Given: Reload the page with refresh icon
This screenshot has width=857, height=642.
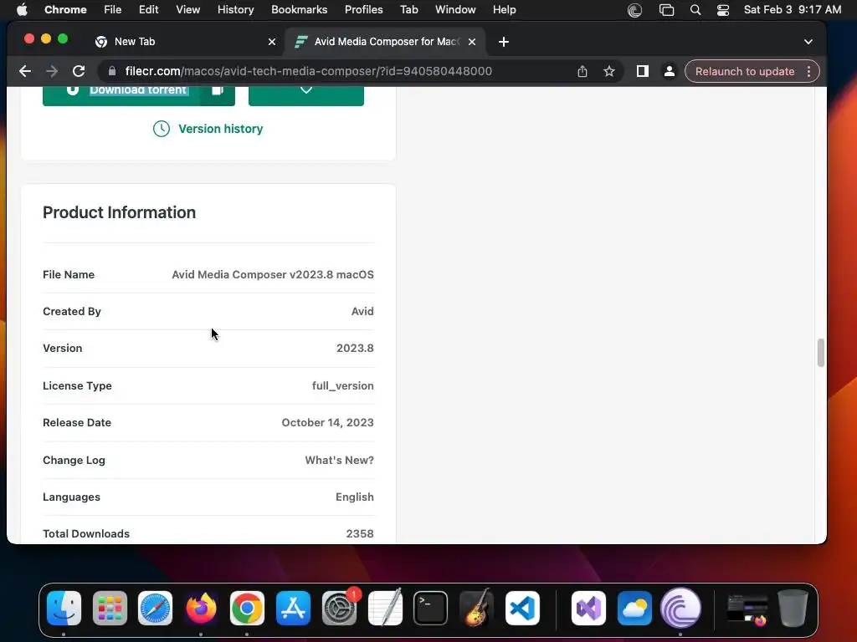Looking at the screenshot, I should point(79,71).
